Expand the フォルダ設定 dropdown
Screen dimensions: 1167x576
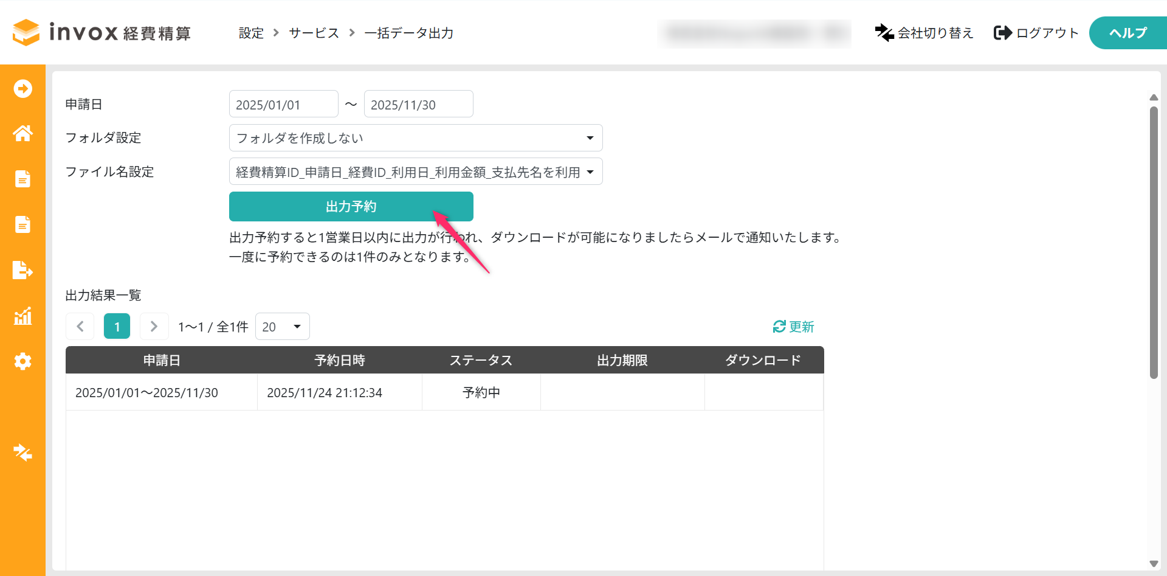click(x=415, y=138)
